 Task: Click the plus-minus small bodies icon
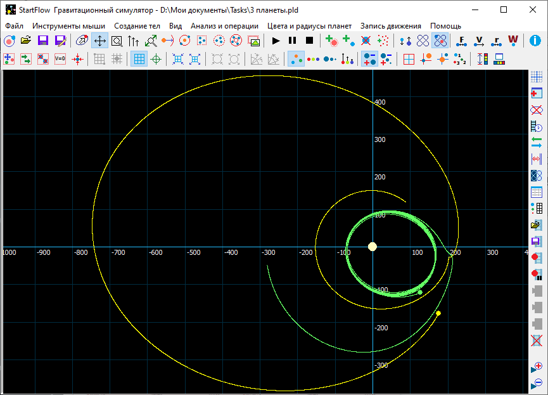[386, 59]
